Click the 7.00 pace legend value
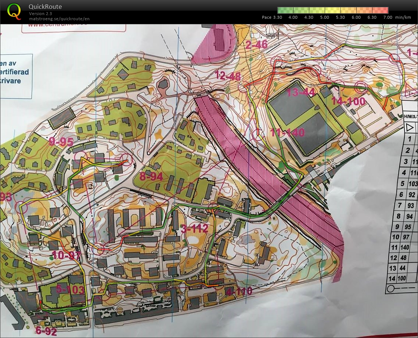 point(388,17)
